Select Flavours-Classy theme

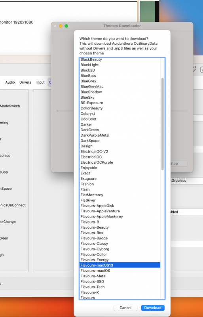120,244
